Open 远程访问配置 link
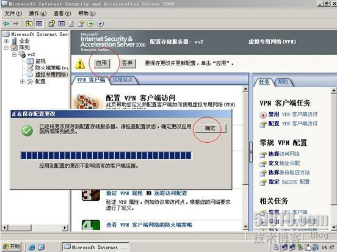337x252 pixels. click(171, 193)
